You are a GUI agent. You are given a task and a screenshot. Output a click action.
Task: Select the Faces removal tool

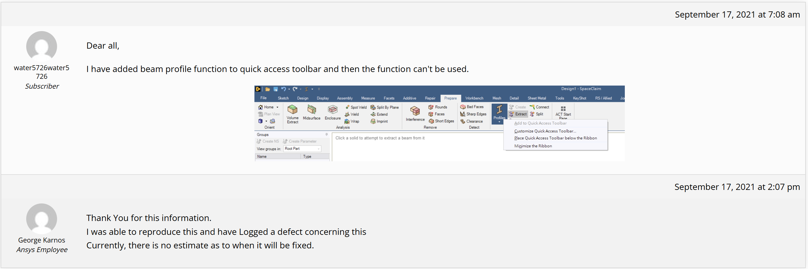tap(437, 114)
